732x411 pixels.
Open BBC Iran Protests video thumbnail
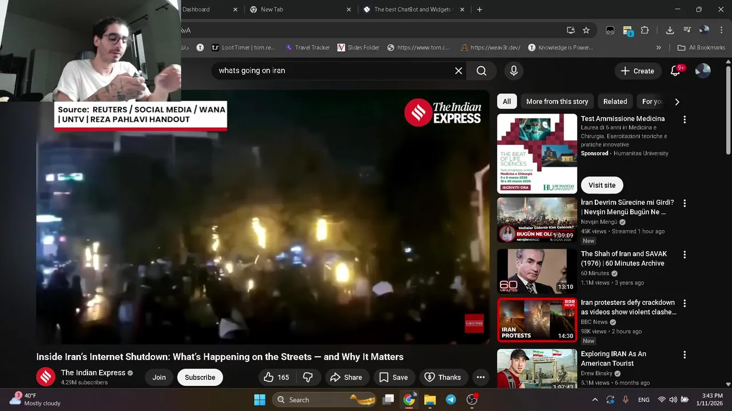[537, 320]
